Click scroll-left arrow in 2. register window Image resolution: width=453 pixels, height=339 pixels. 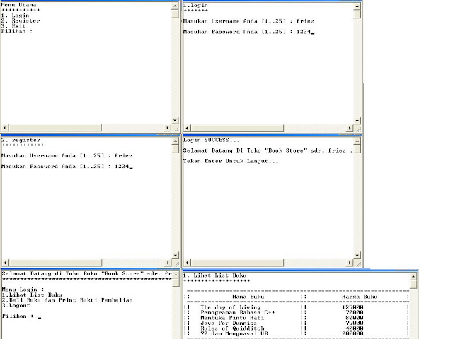pyautogui.click(x=5, y=263)
